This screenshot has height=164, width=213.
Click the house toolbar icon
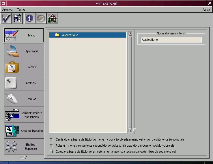[52, 19]
